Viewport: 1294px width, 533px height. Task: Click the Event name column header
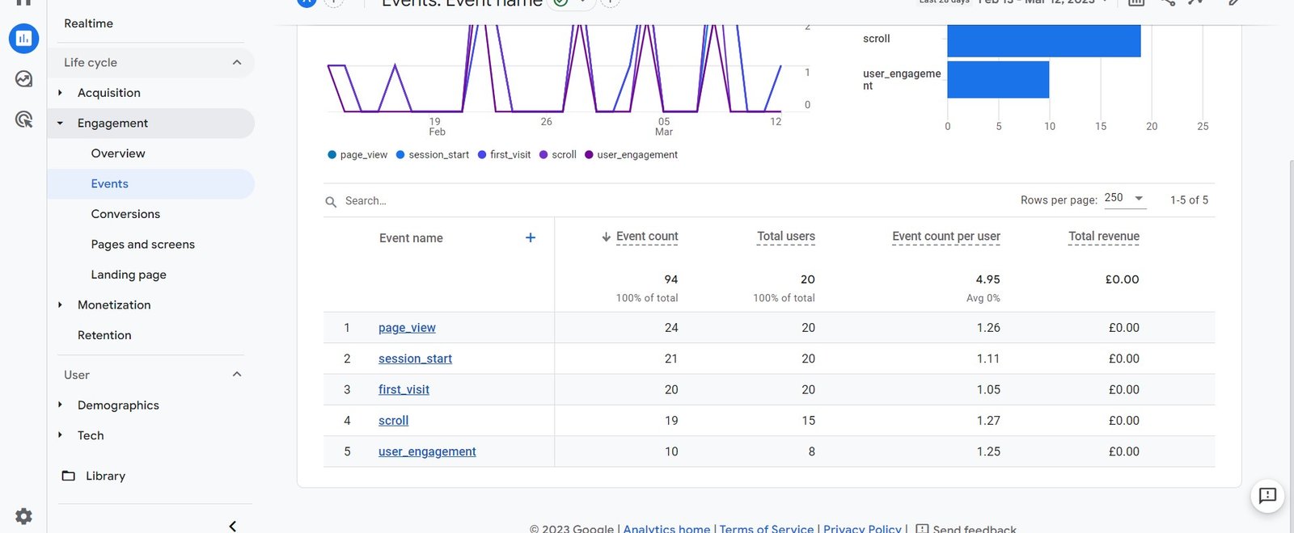(x=411, y=238)
